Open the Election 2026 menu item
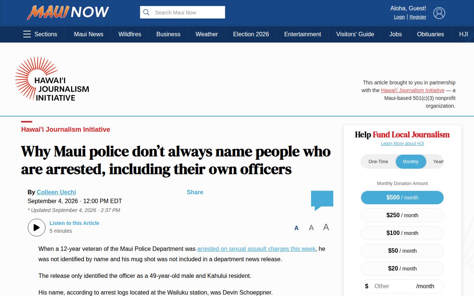The height and width of the screenshot is (296, 474). (251, 34)
